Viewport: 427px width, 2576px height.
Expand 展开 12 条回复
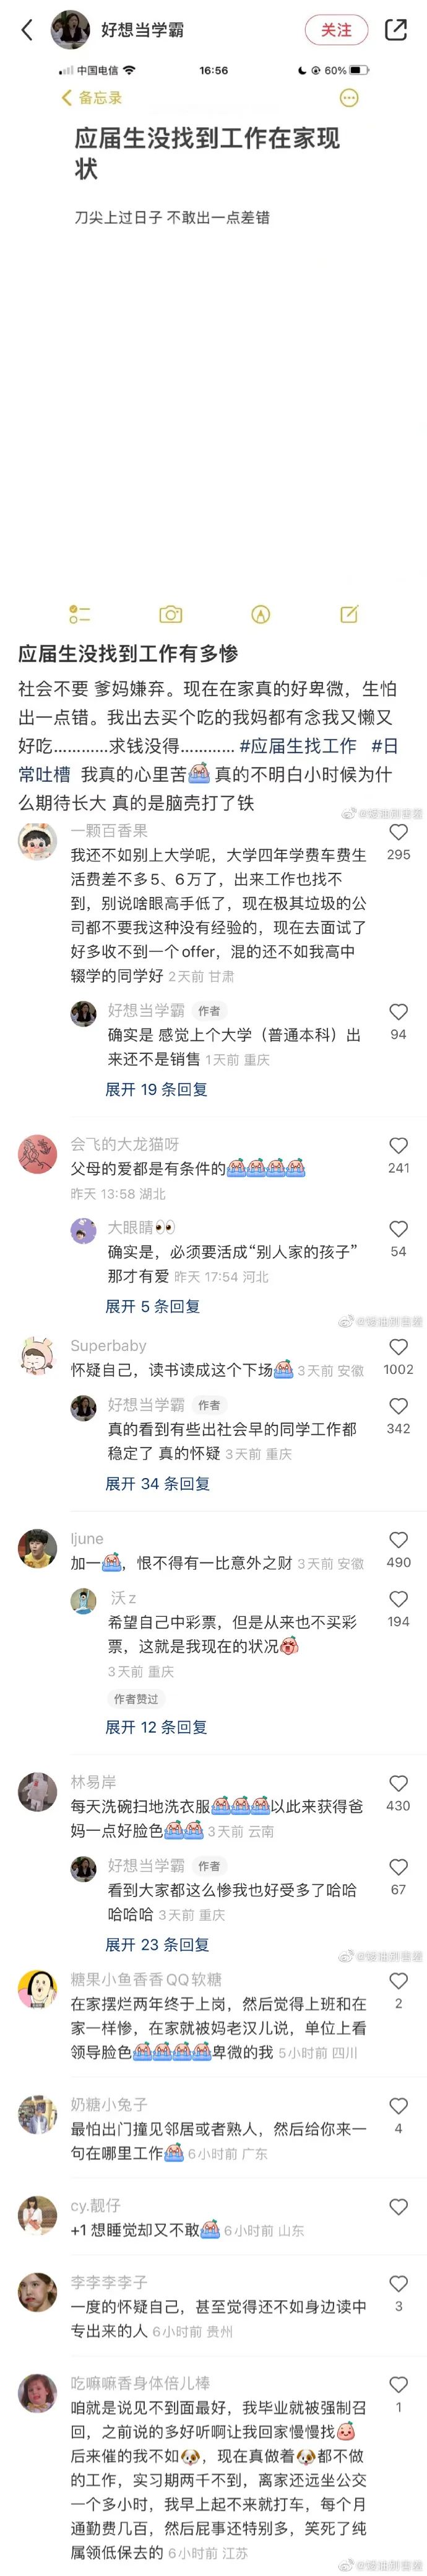[x=157, y=1727]
